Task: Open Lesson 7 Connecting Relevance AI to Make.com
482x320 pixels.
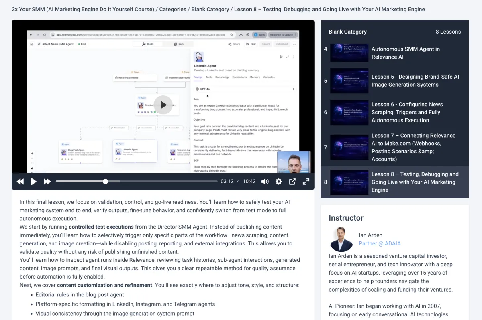Action: click(x=395, y=147)
